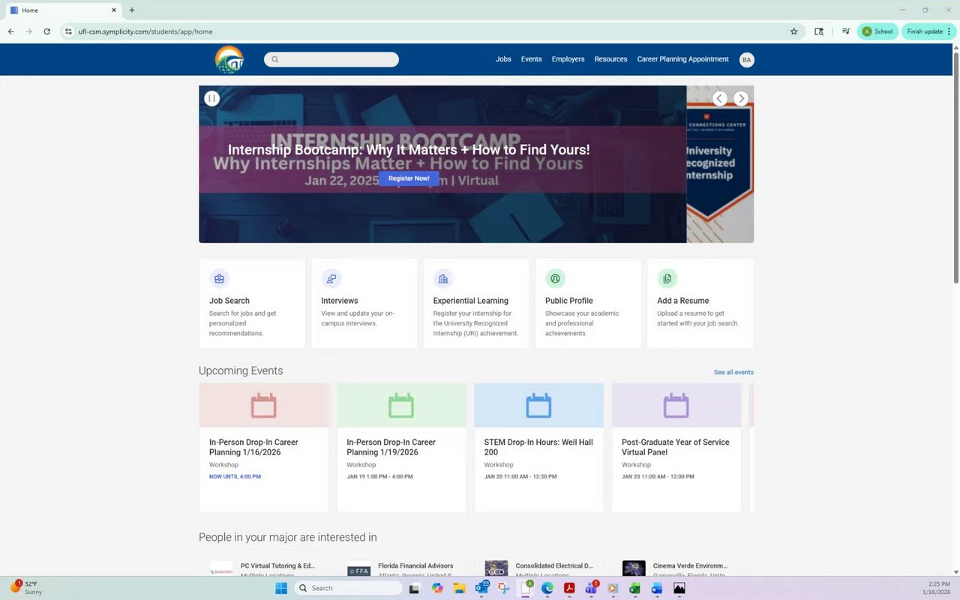Open the Interviews card title
This screenshot has width=960, height=600.
[x=340, y=301]
